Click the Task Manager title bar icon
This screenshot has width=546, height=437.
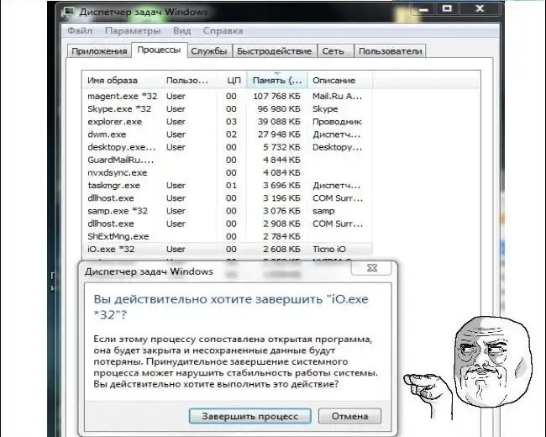pyautogui.click(x=69, y=12)
